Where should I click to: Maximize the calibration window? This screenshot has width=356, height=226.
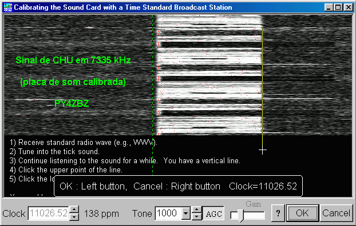[338, 7]
